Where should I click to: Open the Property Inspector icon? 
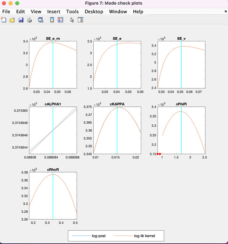coord(80,20)
